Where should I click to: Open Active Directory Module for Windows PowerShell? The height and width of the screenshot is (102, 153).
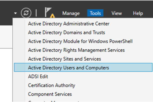point(83,41)
